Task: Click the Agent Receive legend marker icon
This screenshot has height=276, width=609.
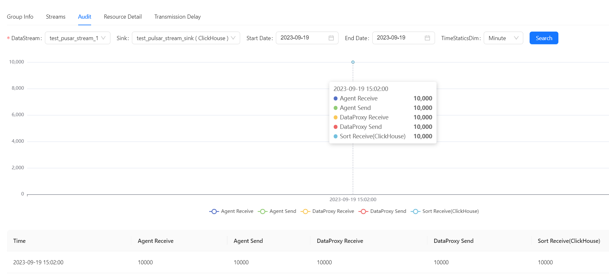Action: tap(214, 212)
